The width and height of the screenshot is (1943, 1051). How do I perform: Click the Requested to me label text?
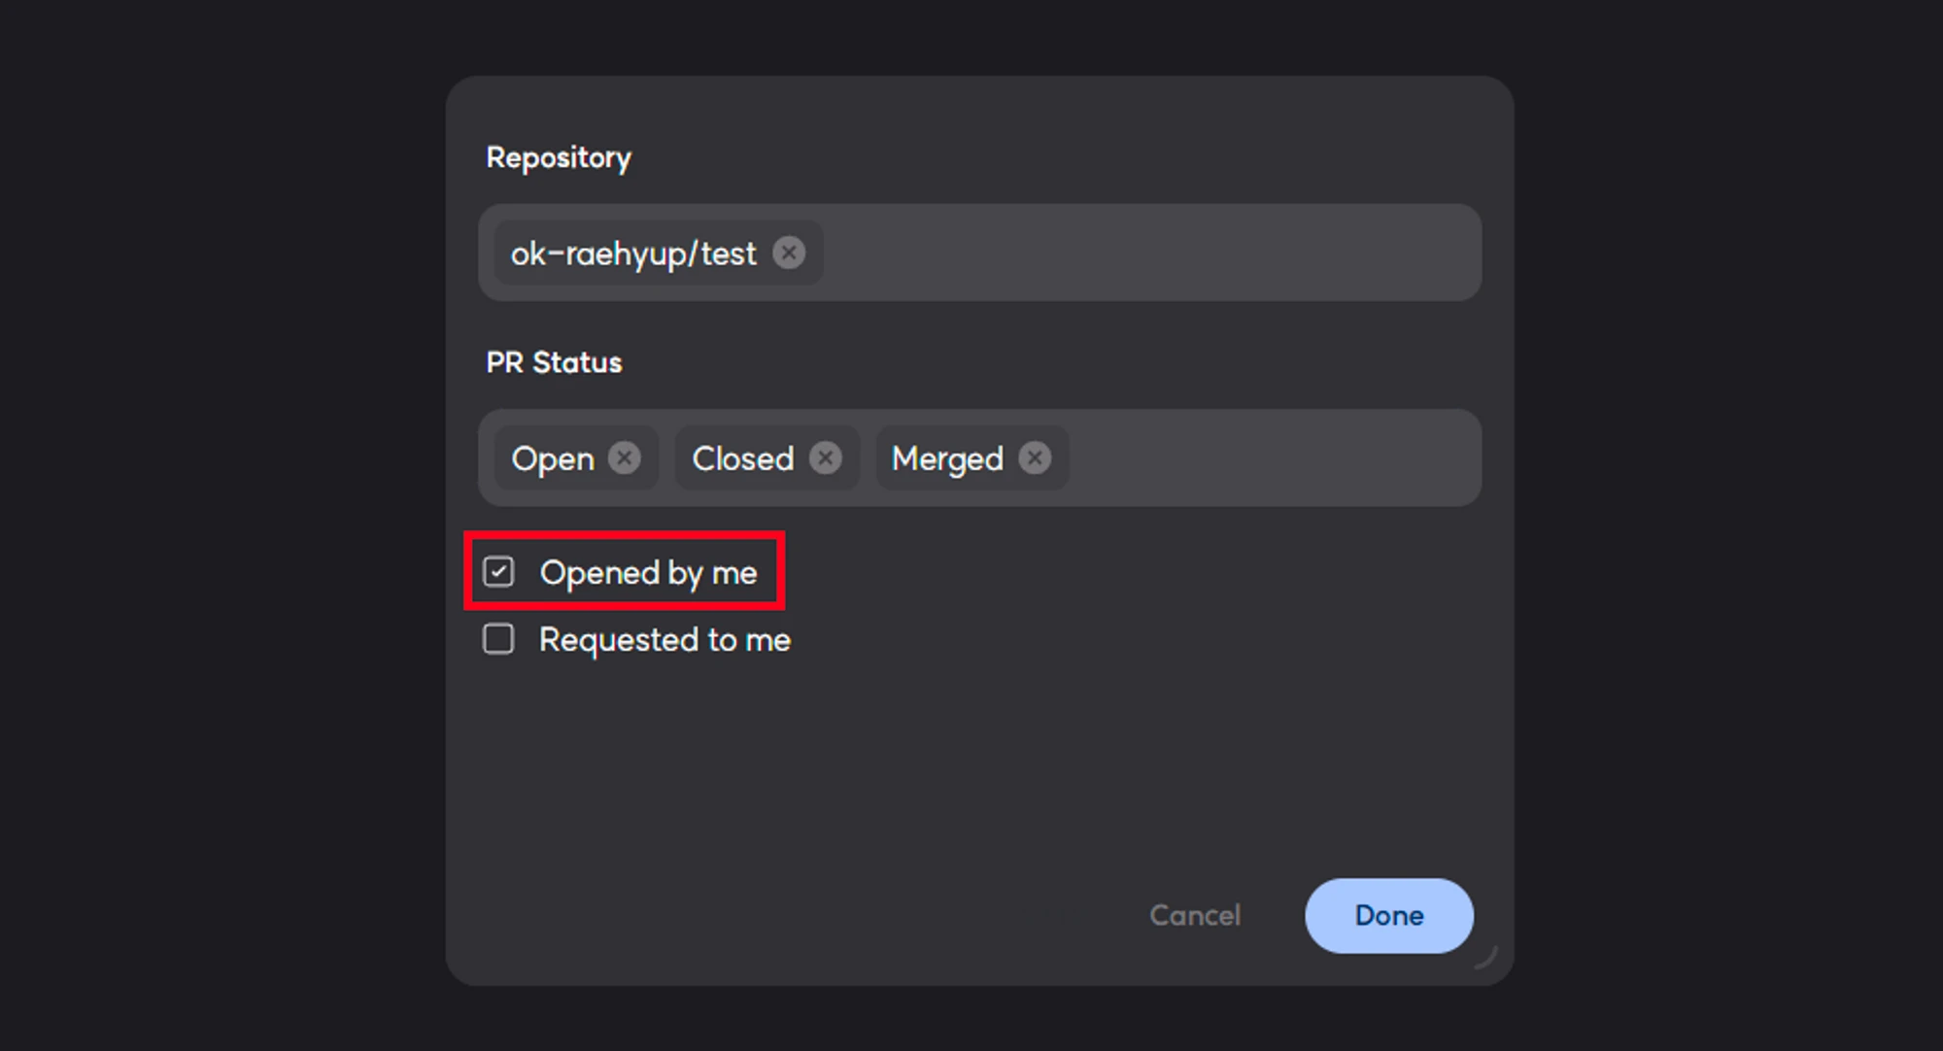665,640
